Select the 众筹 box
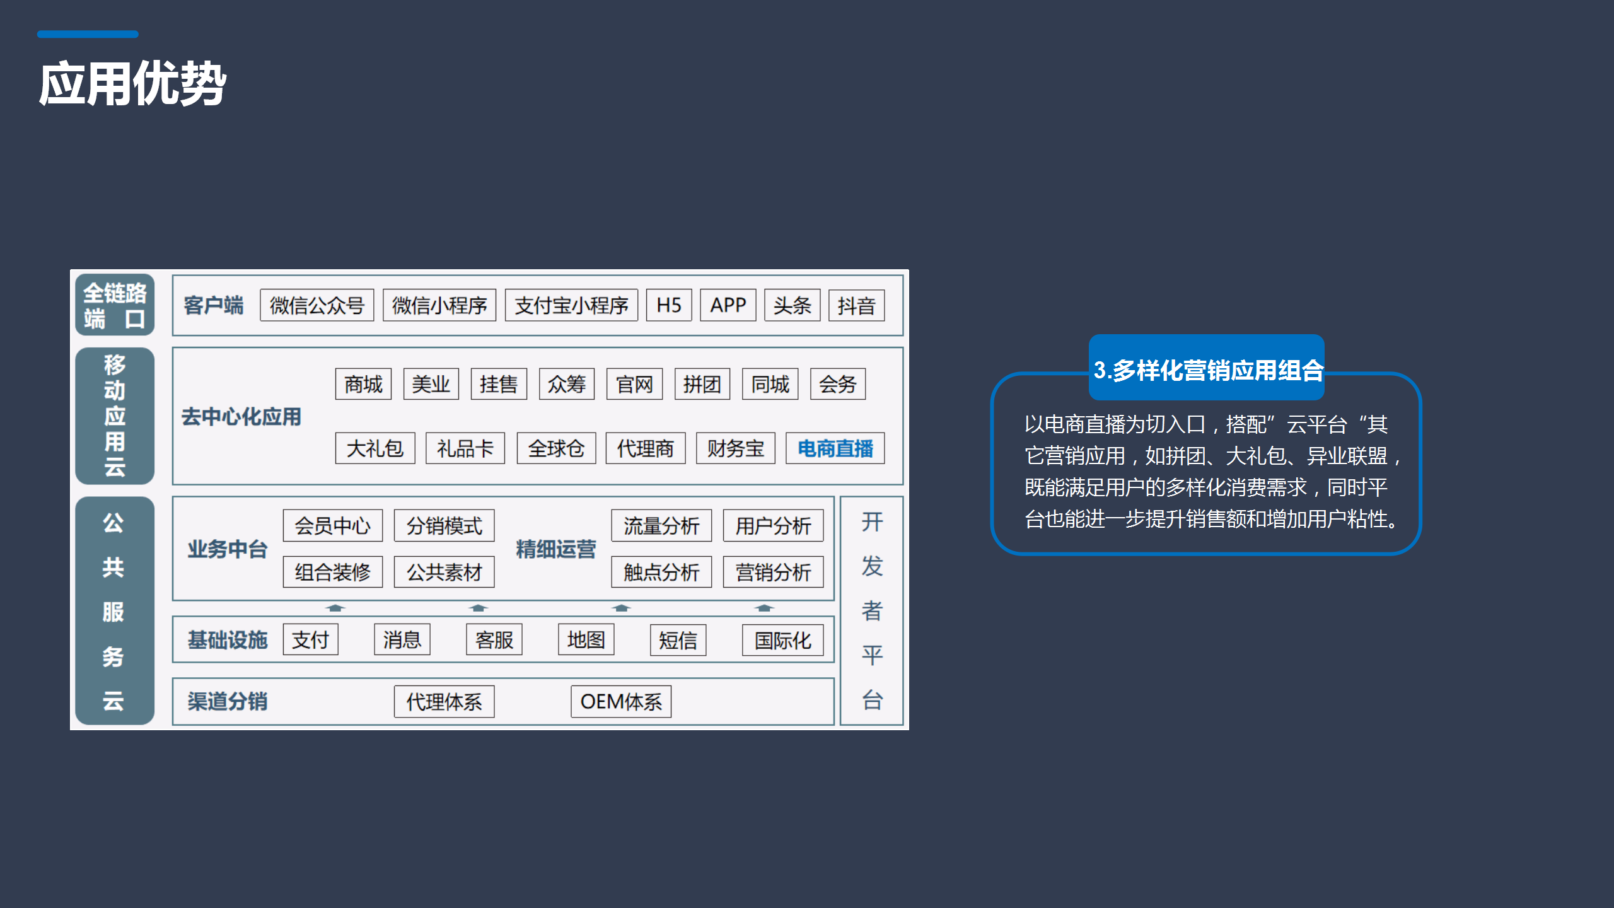 (567, 384)
